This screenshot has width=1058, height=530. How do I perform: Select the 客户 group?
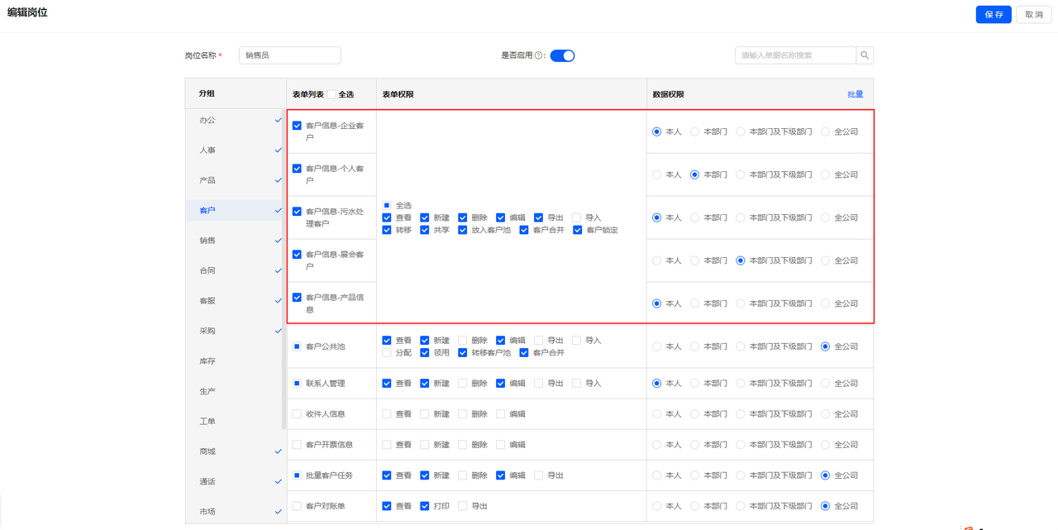coord(235,210)
